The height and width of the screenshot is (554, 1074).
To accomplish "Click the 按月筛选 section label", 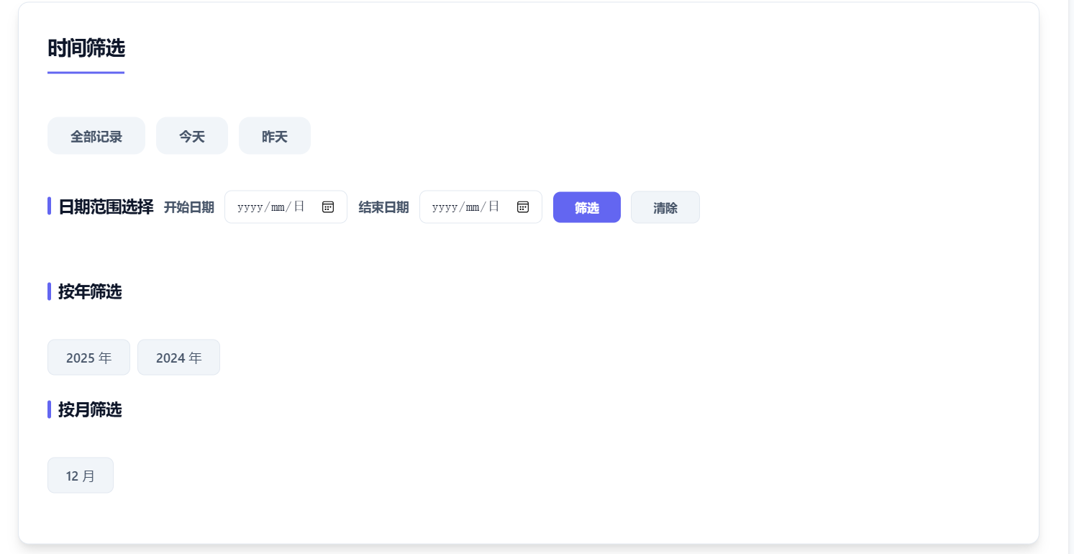I will (x=90, y=410).
